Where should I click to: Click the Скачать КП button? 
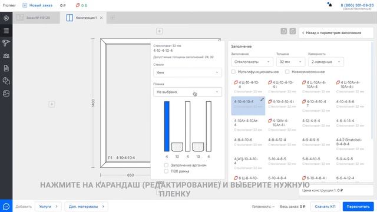(325, 207)
